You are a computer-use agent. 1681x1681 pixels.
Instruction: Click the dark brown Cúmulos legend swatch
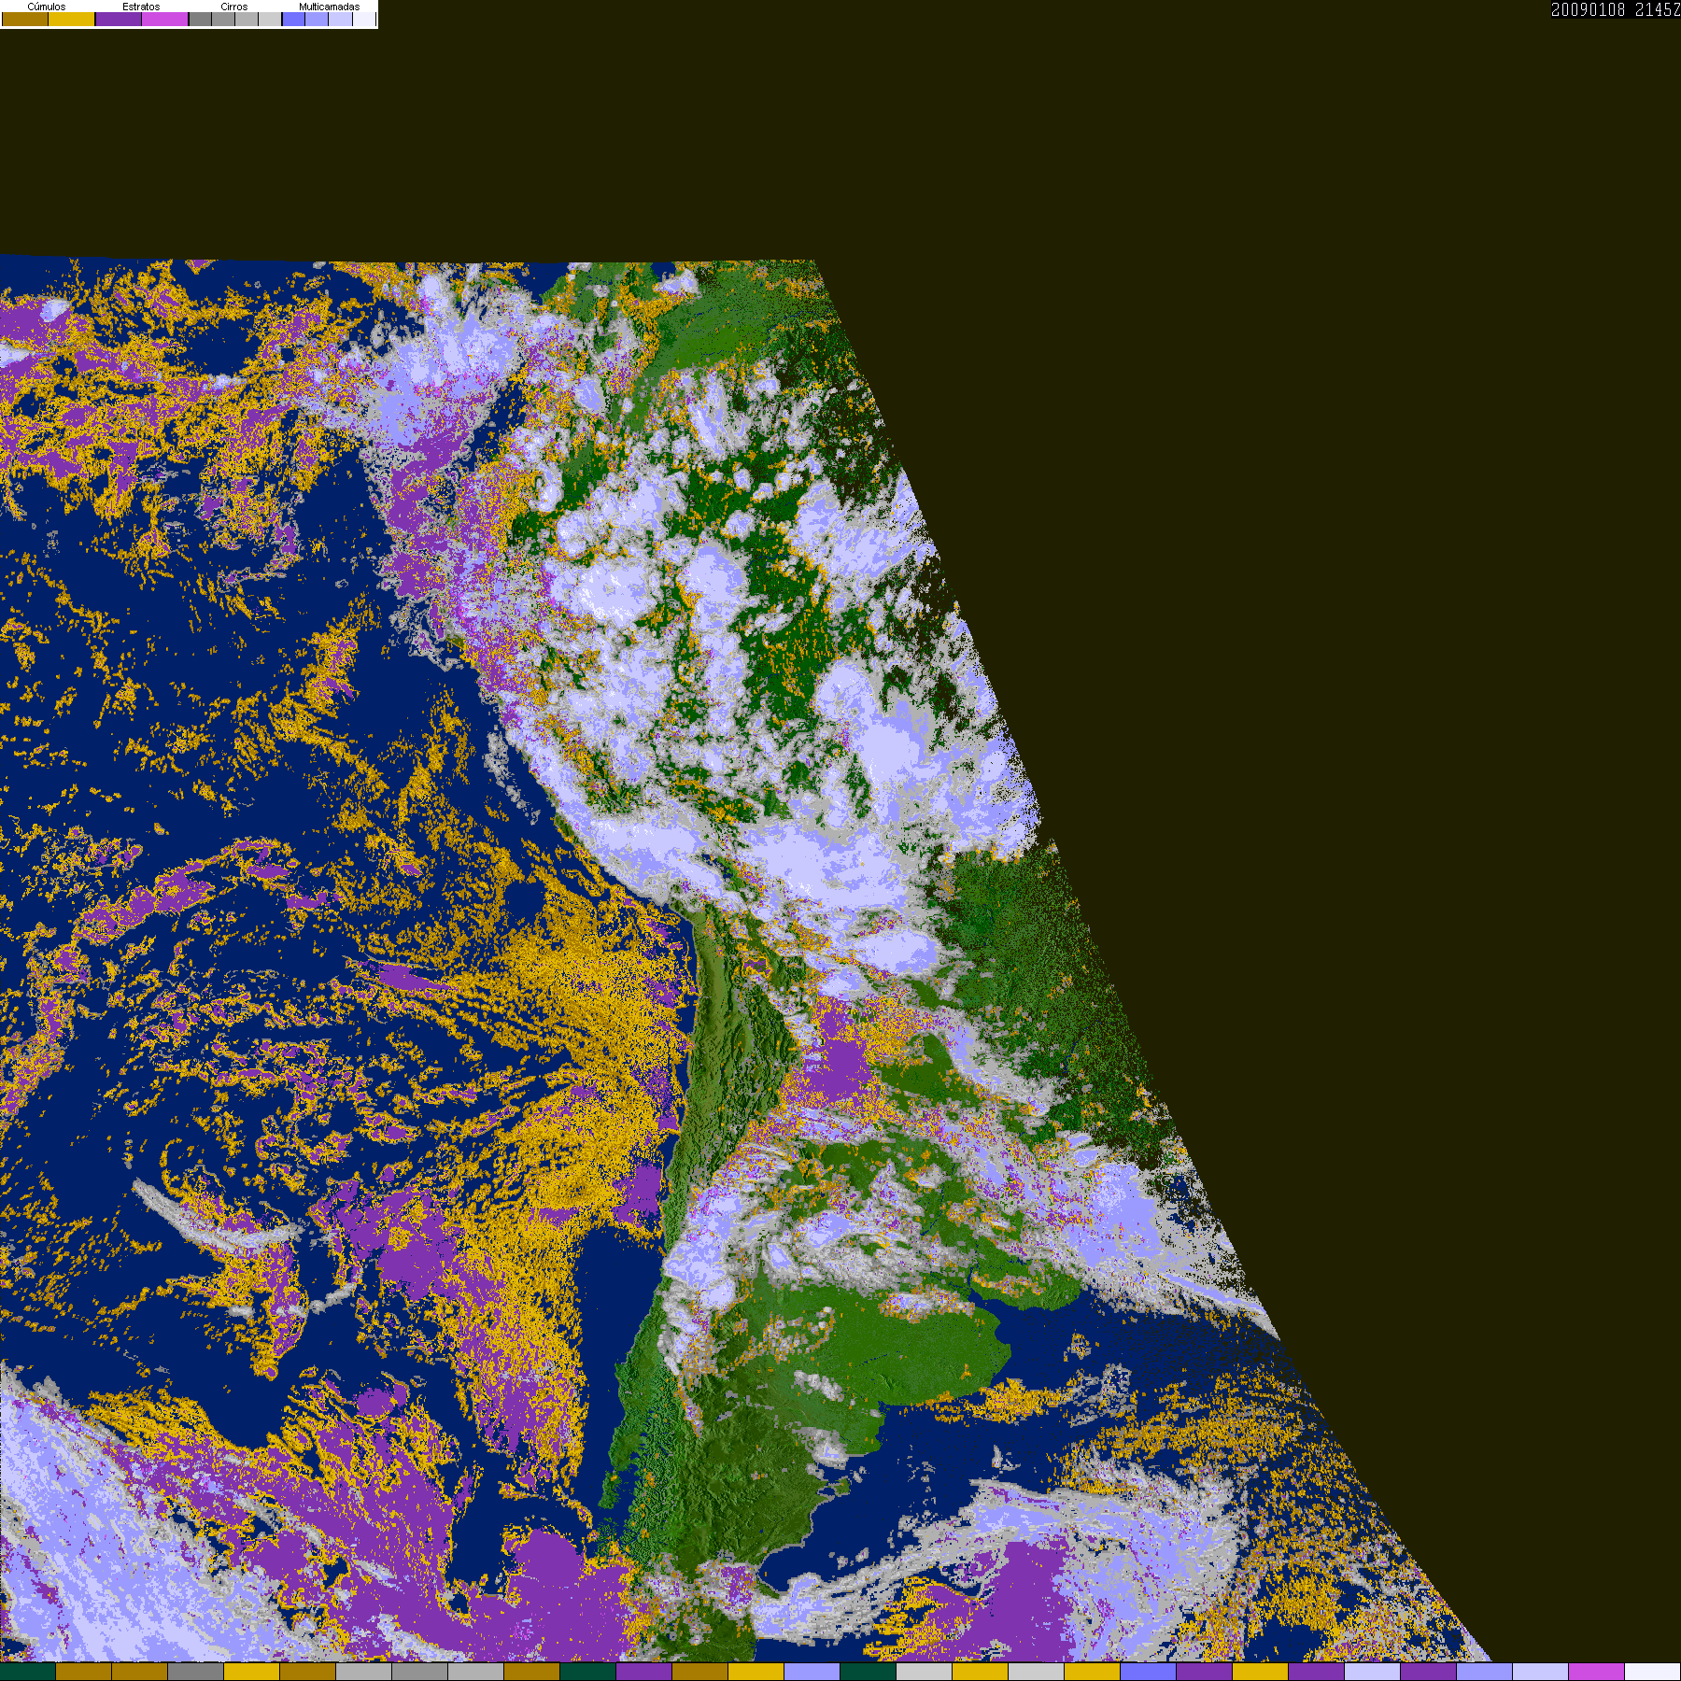[25, 19]
